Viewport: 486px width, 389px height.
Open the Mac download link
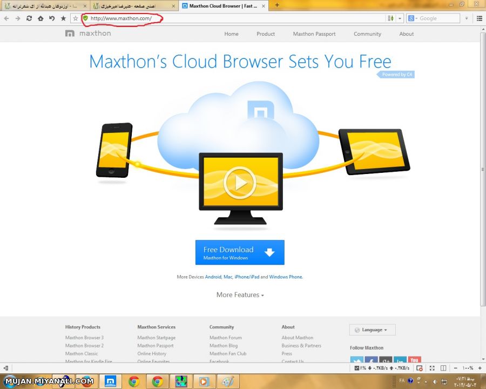[x=228, y=277]
